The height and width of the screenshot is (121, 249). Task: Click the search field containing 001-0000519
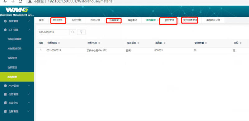pyautogui.click(x=54, y=32)
